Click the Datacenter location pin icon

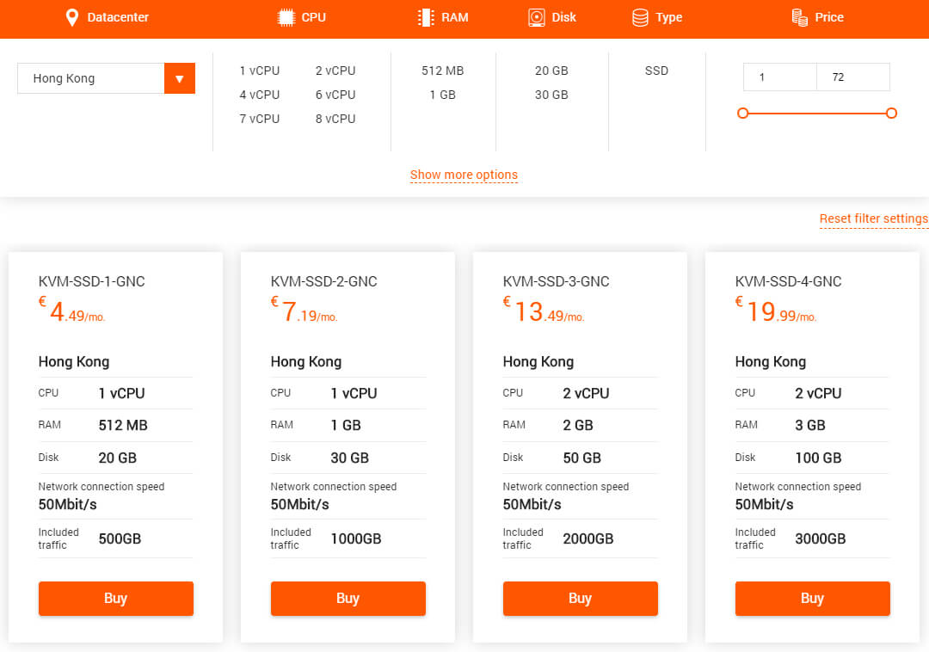(x=72, y=17)
